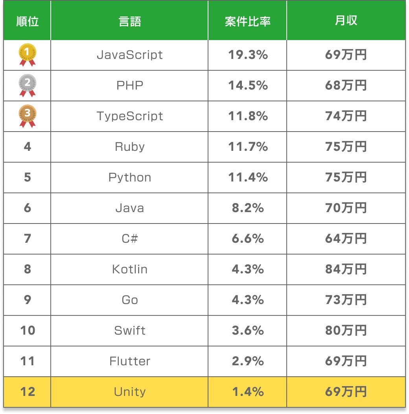Click the bronze third-place medal icon

click(28, 116)
